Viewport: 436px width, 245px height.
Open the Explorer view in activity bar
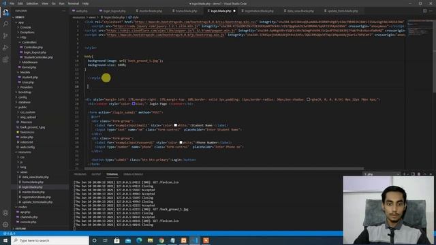pos(5,12)
